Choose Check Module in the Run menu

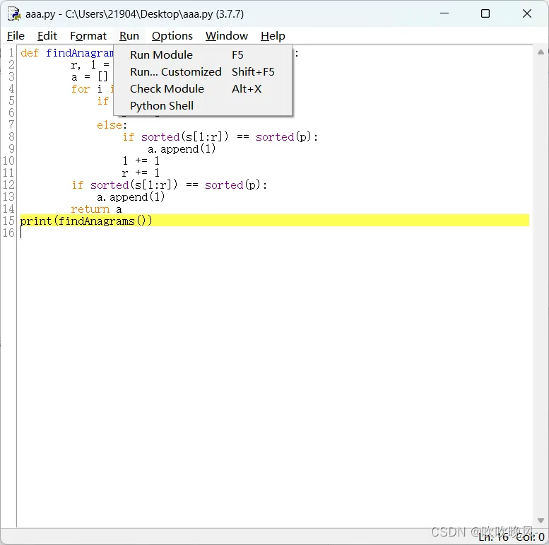(x=203, y=89)
